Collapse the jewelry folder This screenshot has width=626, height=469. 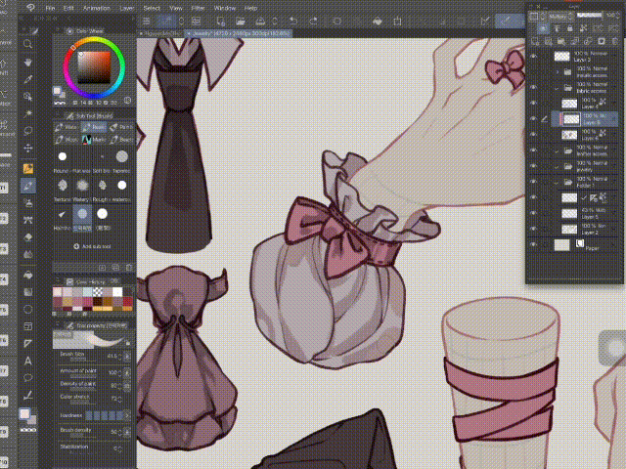click(x=558, y=167)
